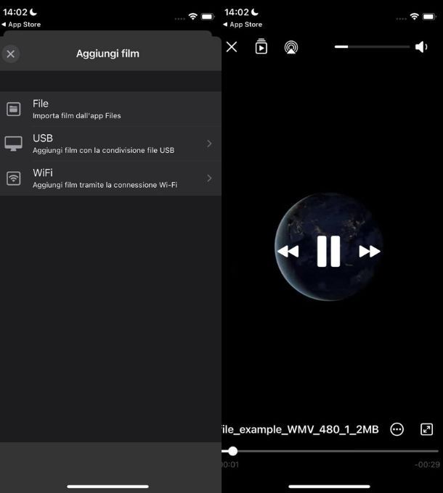The width and height of the screenshot is (443, 493).
Task: Open more options ellipsis menu
Action: (397, 429)
